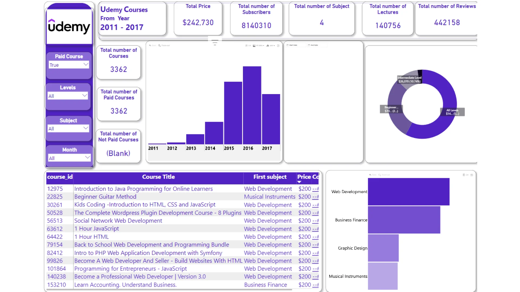
Task: Expand the Month slicer dropdown
Action: click(69, 158)
